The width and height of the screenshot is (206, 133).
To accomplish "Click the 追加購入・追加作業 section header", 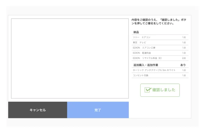I will (x=146, y=65).
